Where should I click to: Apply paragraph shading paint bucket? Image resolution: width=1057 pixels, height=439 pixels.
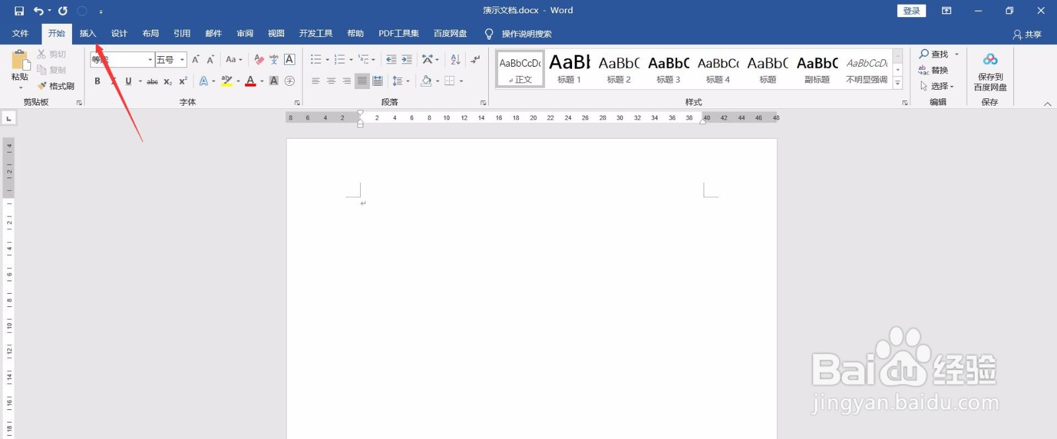click(426, 81)
